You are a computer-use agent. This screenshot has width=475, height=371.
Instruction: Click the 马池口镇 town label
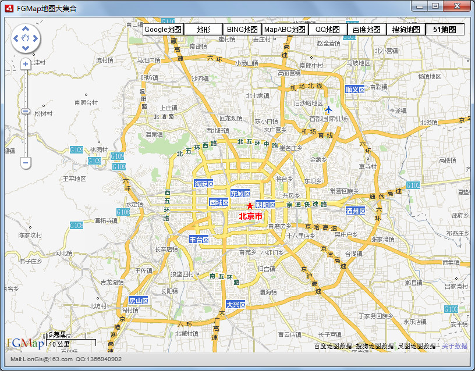click(x=149, y=60)
